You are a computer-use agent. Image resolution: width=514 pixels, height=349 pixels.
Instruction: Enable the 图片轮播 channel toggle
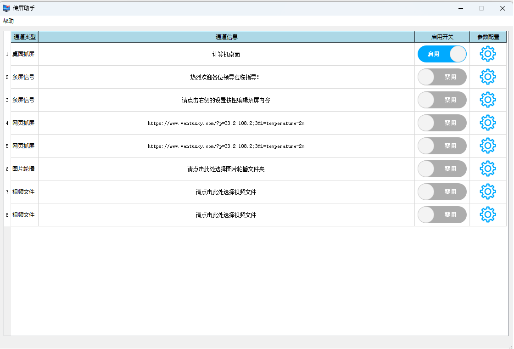pyautogui.click(x=441, y=169)
